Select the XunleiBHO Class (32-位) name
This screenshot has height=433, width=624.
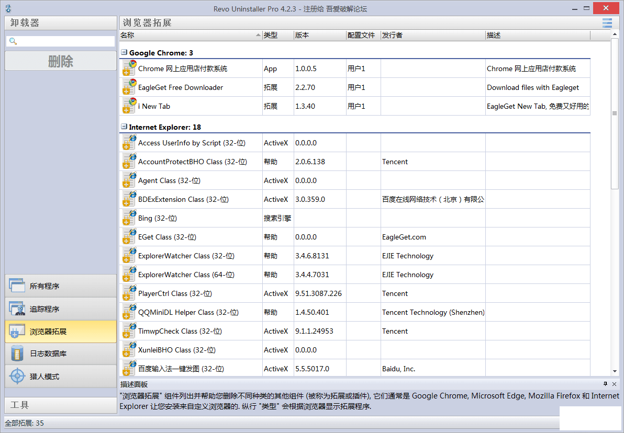(x=177, y=350)
